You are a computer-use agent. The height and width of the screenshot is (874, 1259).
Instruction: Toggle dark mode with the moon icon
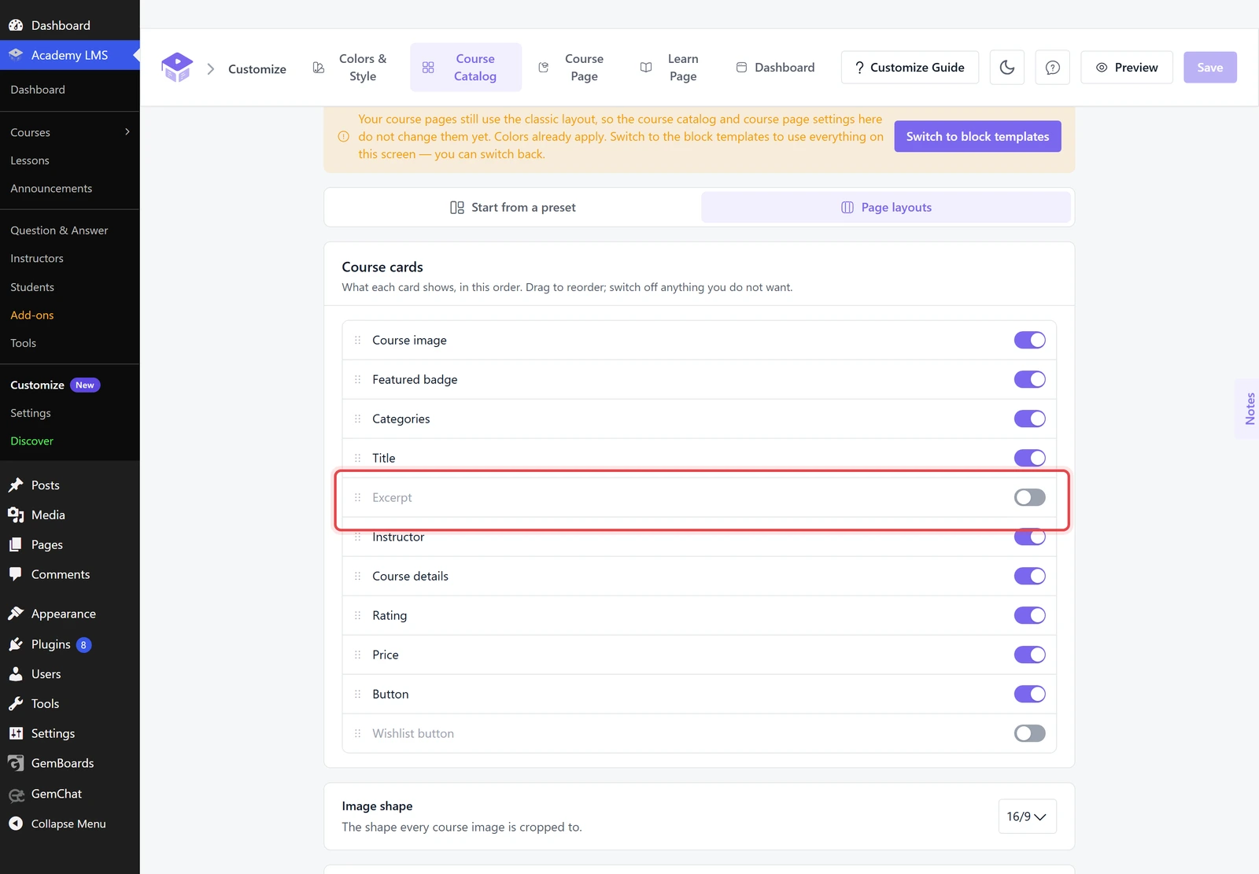tap(1007, 68)
